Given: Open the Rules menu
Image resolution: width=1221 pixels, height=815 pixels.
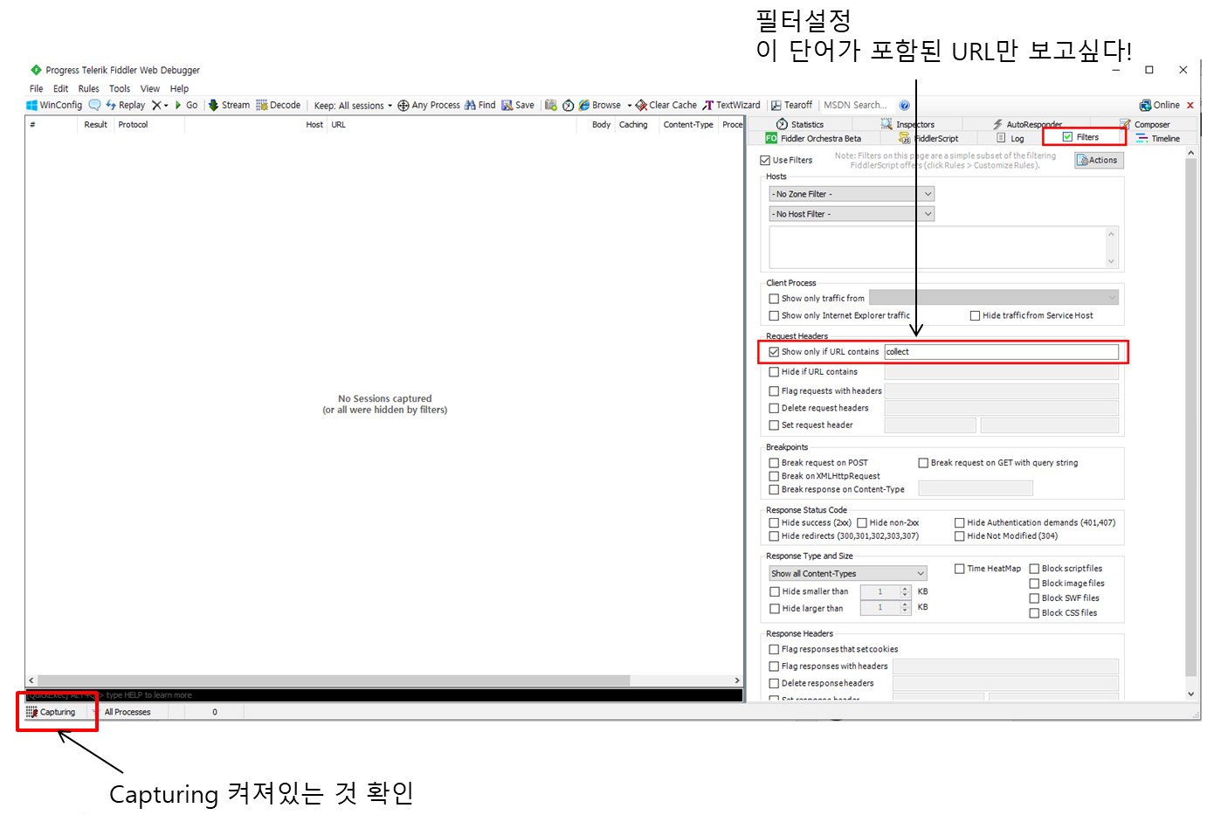Looking at the screenshot, I should point(88,88).
